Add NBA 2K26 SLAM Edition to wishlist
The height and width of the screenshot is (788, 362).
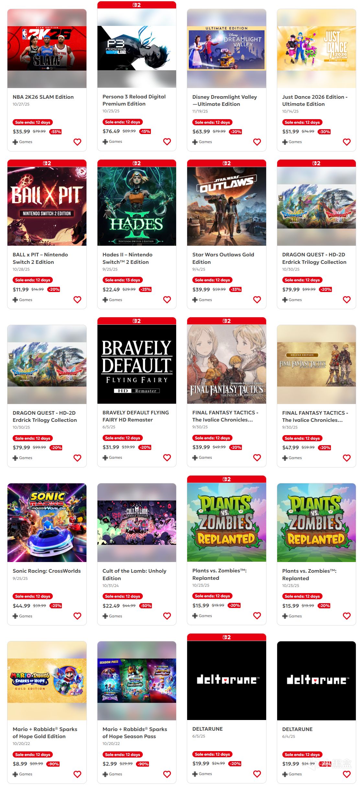pos(77,142)
